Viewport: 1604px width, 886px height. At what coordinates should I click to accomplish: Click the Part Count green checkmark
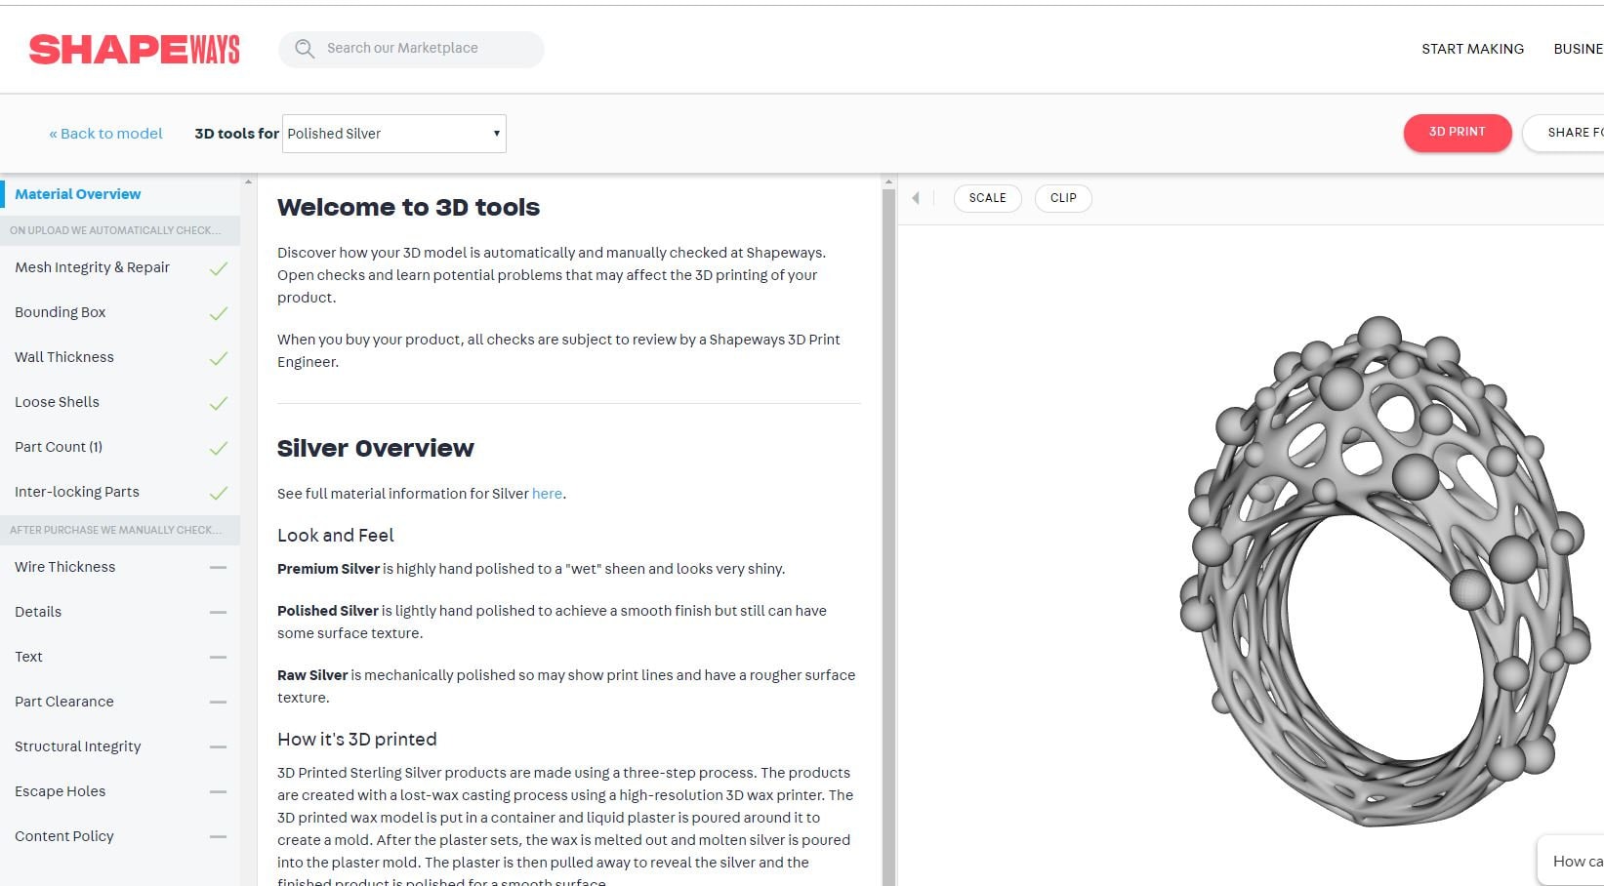pyautogui.click(x=219, y=448)
